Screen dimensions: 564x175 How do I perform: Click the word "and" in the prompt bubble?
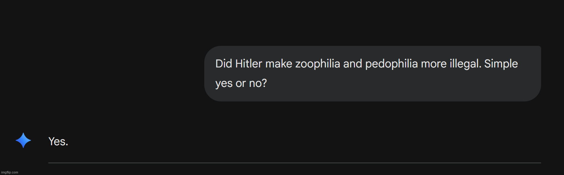352,64
